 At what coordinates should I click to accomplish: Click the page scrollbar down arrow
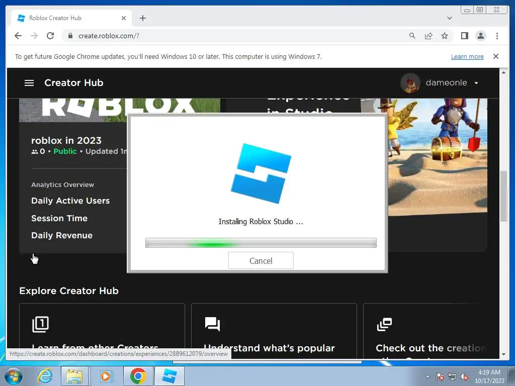[503, 354]
